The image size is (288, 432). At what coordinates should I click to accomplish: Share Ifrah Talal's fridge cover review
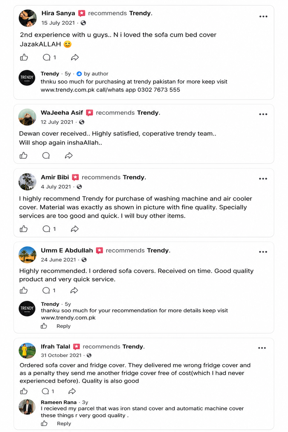72,391
